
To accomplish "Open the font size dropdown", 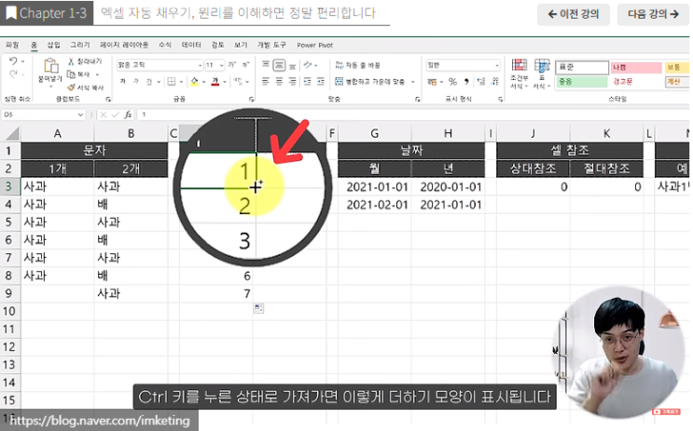I will 221,65.
